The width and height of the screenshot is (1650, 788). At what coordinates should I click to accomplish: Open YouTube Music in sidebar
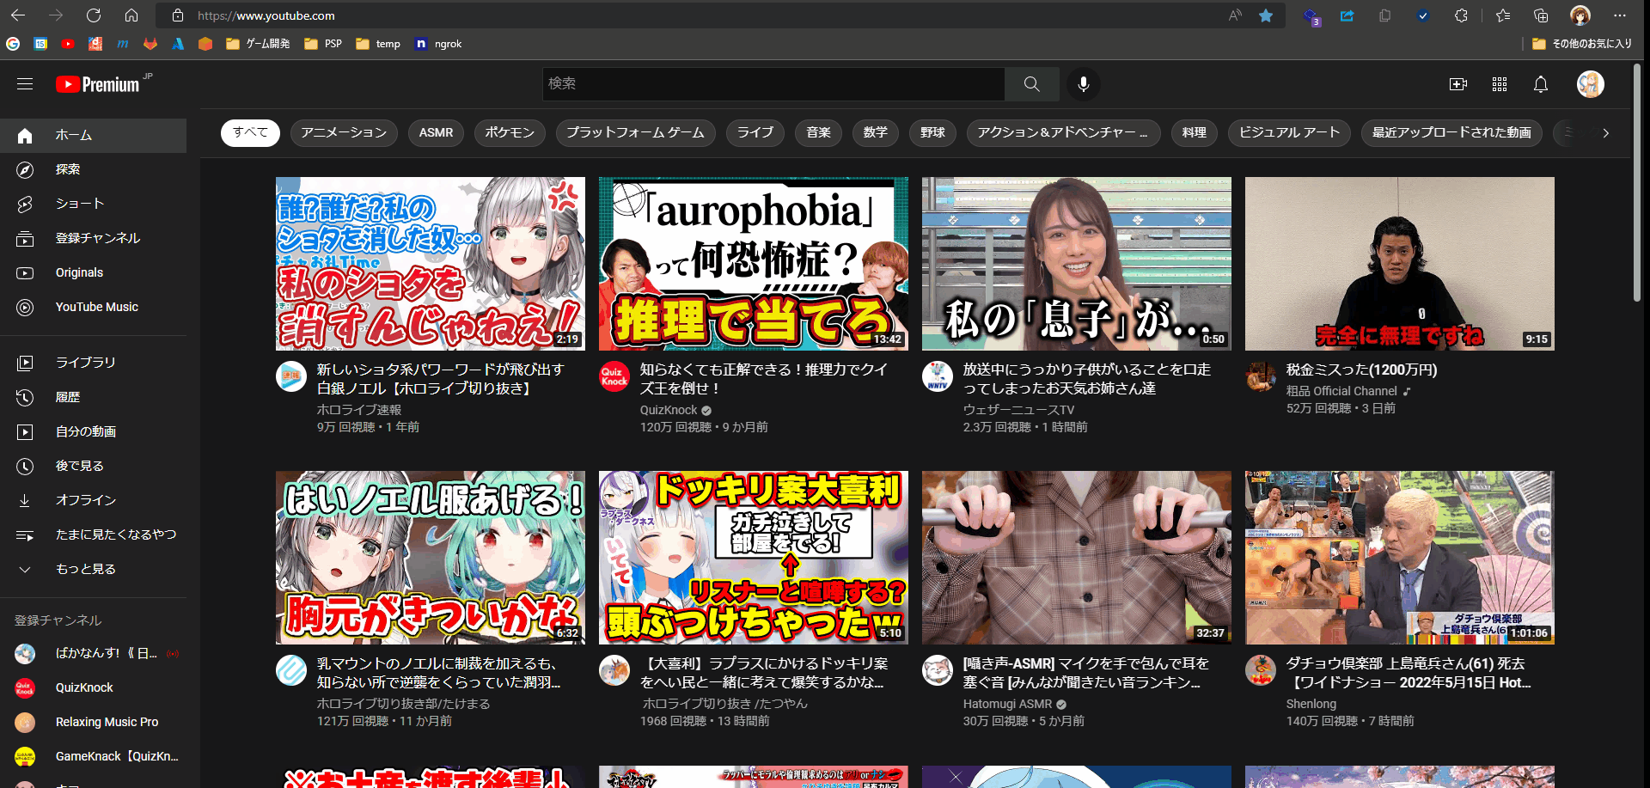pos(93,308)
